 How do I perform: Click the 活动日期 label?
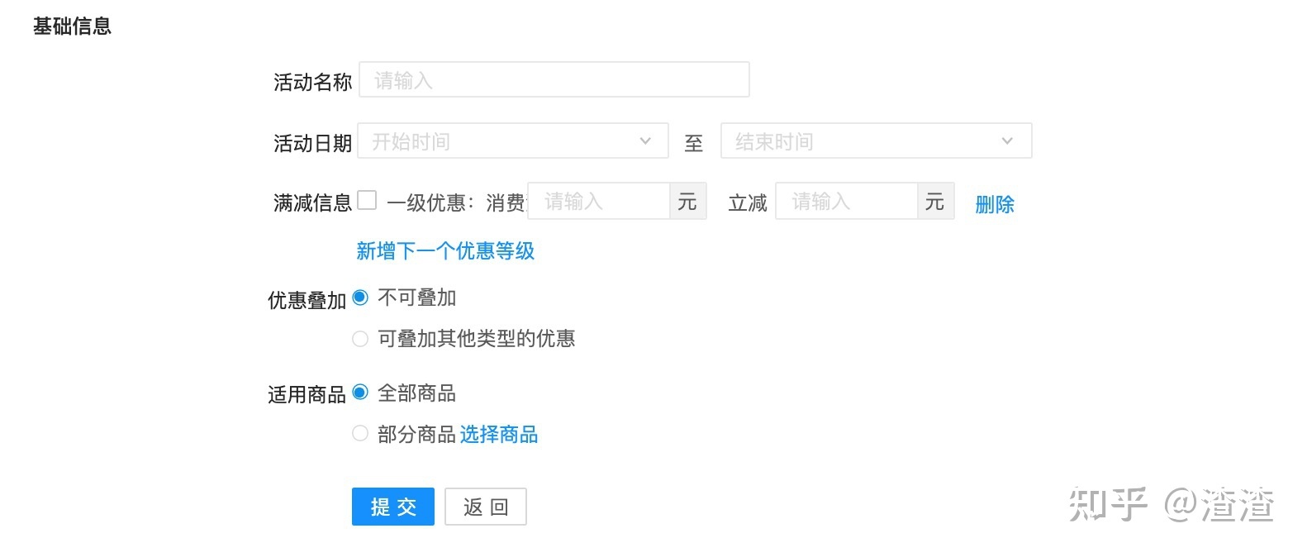click(x=313, y=143)
